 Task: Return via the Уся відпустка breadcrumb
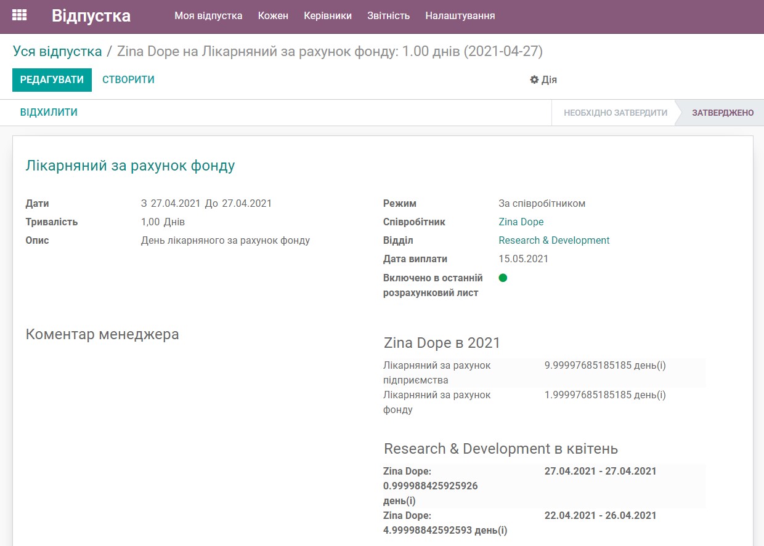(x=57, y=52)
